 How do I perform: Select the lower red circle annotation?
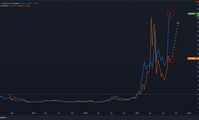pos(171,59)
